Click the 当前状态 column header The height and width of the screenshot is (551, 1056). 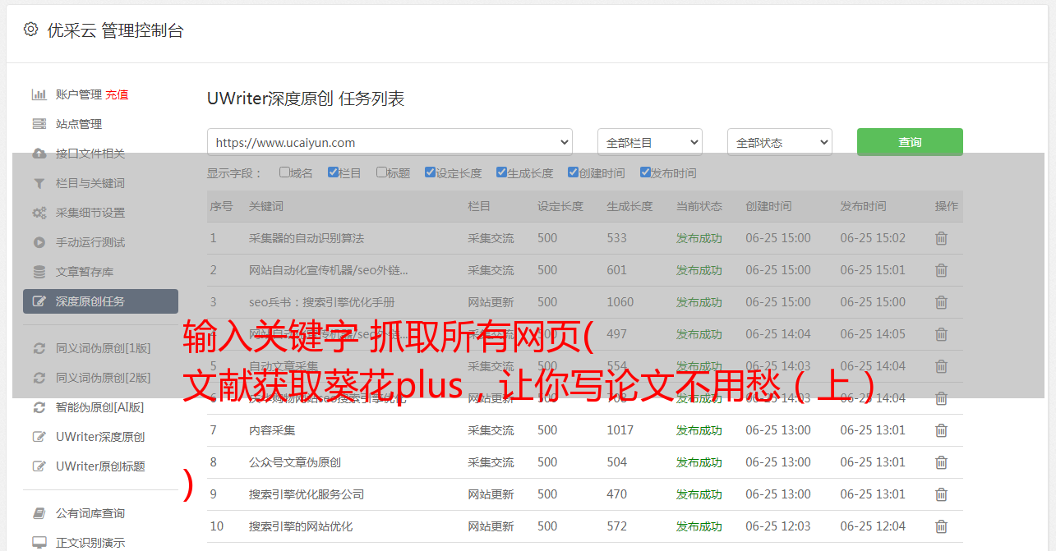699,206
